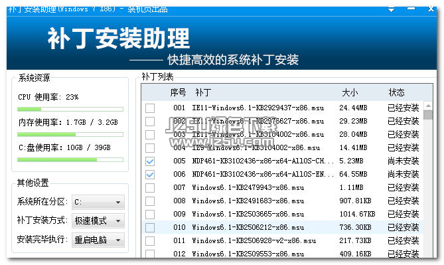Screen dimensions: 444x265
Task: Select row Windows6.1-KB2479943-x86.msu
Action: point(282,188)
